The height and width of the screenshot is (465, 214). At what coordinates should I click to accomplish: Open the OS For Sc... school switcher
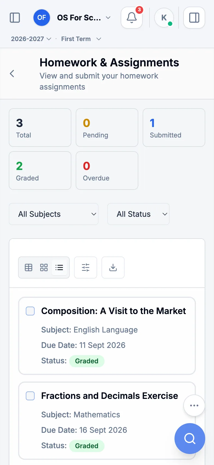click(72, 18)
